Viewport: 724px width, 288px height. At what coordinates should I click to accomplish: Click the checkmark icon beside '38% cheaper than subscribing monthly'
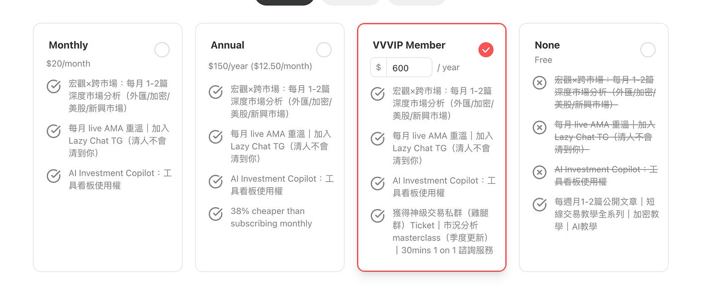215,214
